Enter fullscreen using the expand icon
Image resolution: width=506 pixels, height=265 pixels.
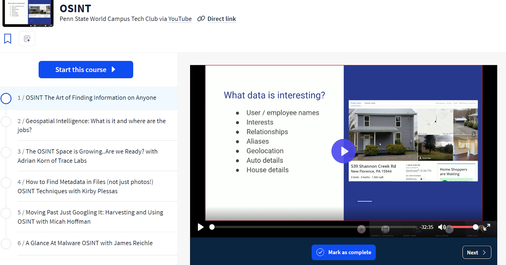[488, 226]
